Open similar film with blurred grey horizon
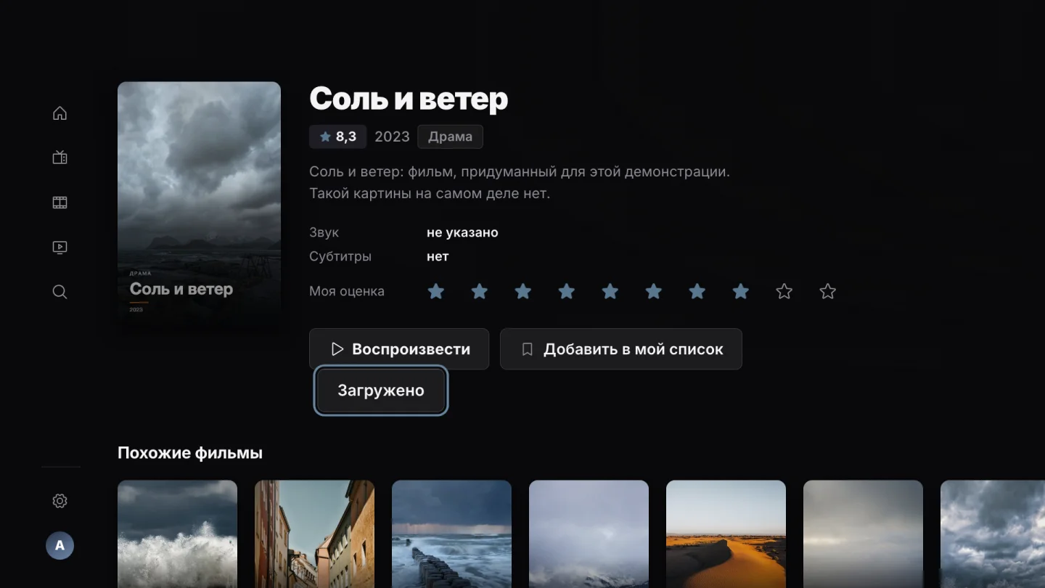1045x588 pixels. click(863, 534)
